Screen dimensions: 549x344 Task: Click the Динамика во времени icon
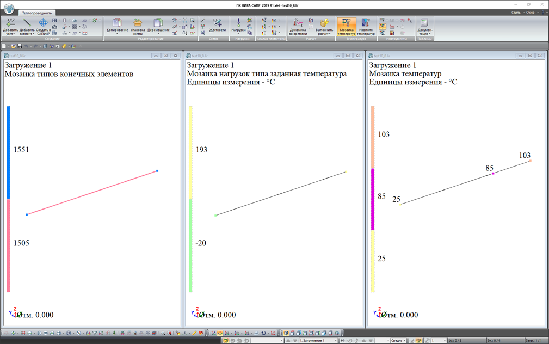[x=298, y=23]
